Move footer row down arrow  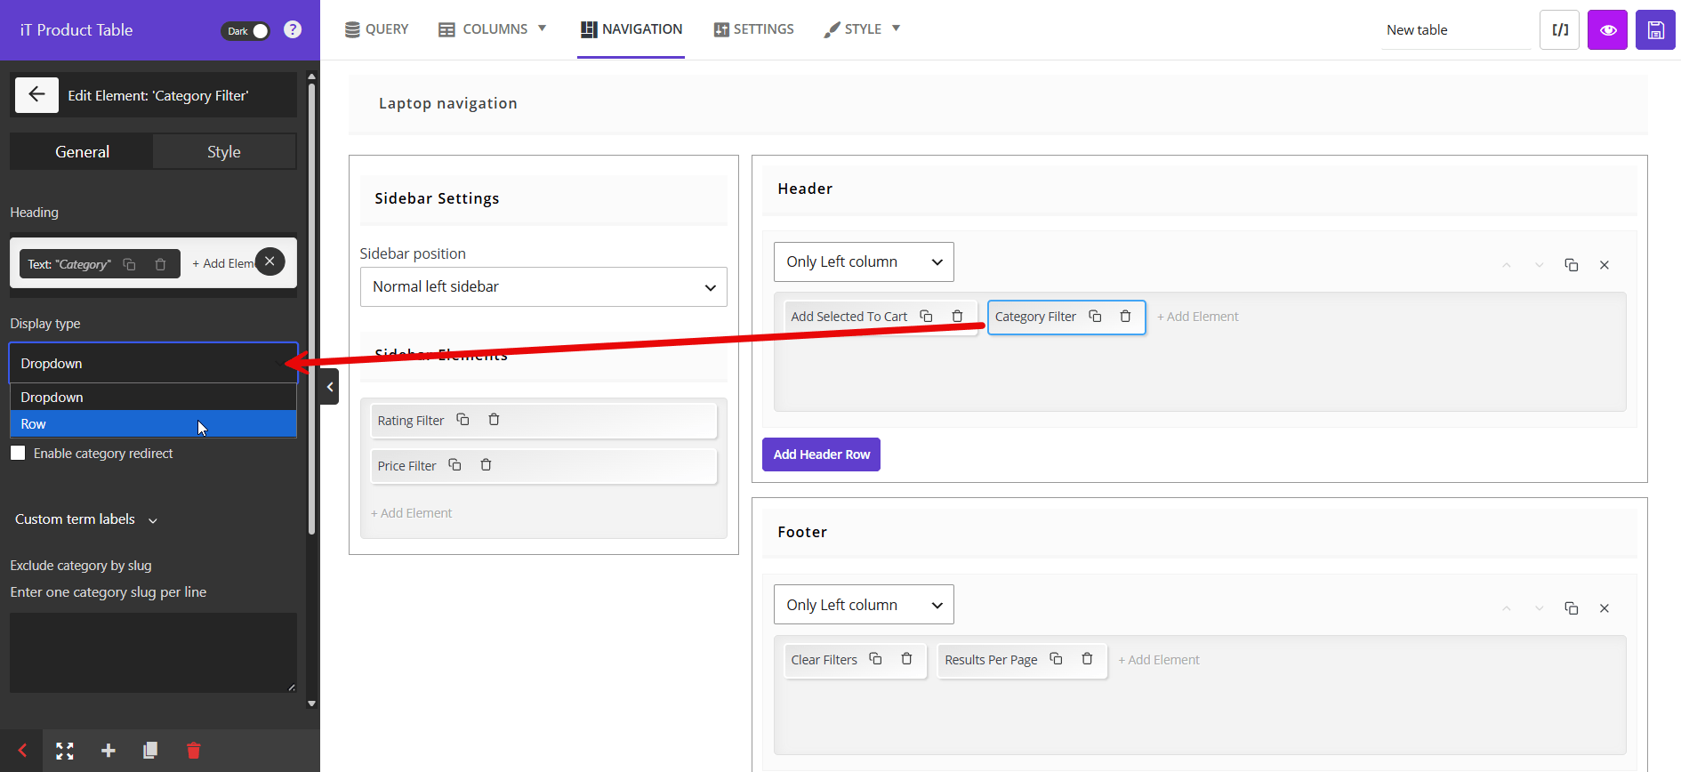1539,608
